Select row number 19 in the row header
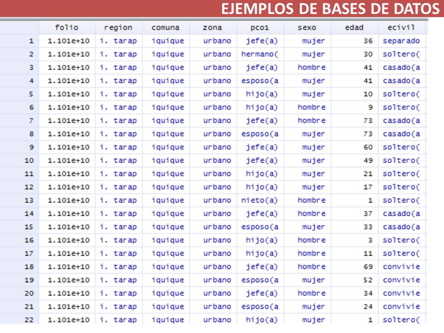444x333 pixels. pyautogui.click(x=19, y=280)
